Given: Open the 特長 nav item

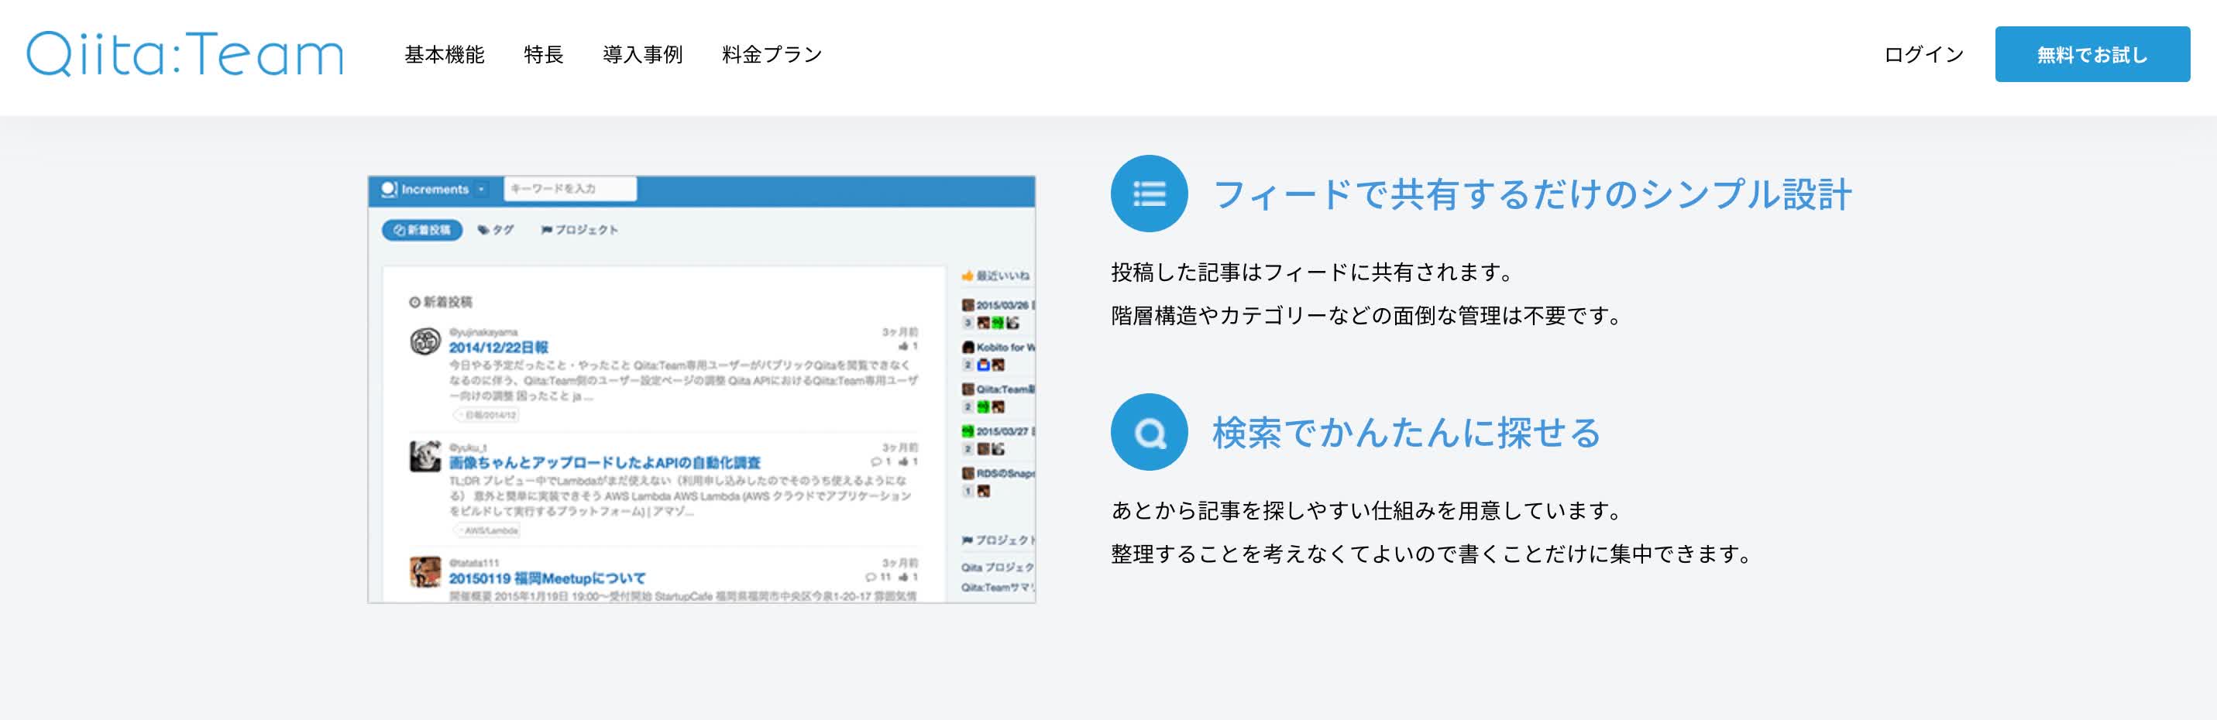Looking at the screenshot, I should click(x=543, y=54).
